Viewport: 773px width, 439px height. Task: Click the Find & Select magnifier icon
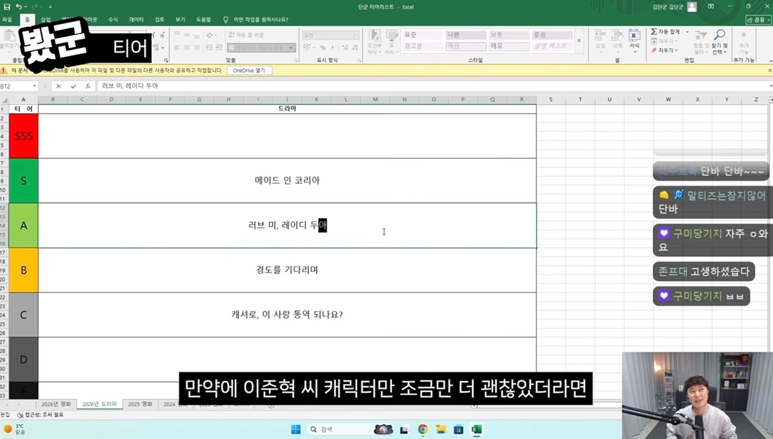click(x=720, y=35)
